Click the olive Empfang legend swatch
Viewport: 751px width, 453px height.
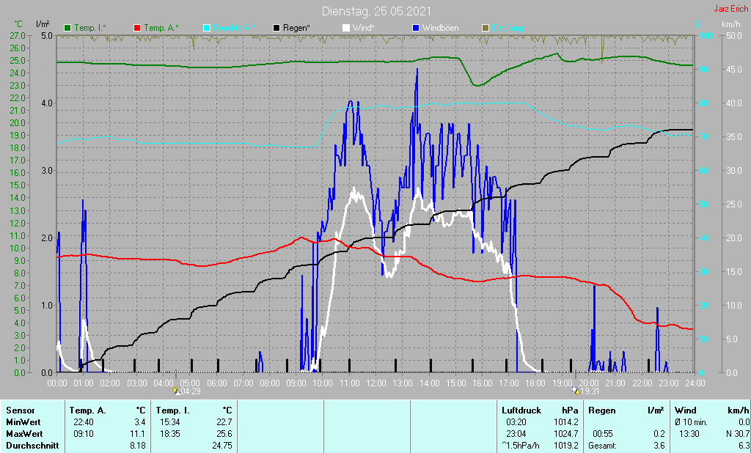pyautogui.click(x=486, y=29)
